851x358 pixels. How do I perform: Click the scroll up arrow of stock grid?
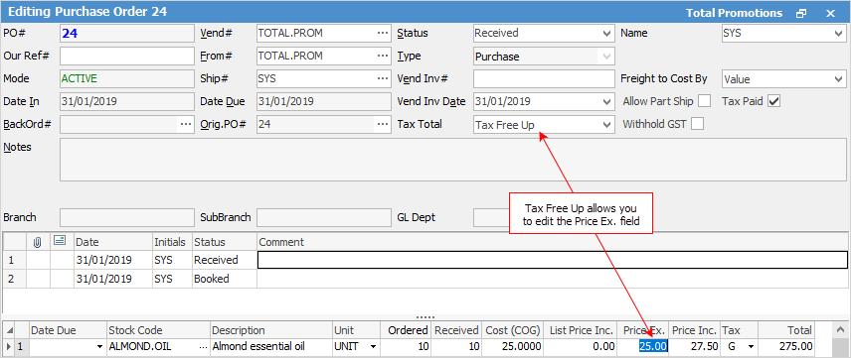pyautogui.click(x=841, y=330)
